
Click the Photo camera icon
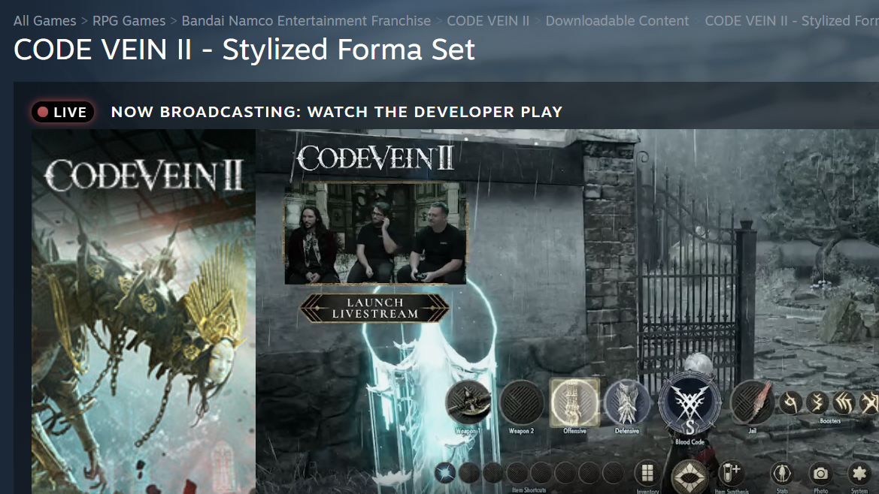pos(820,474)
